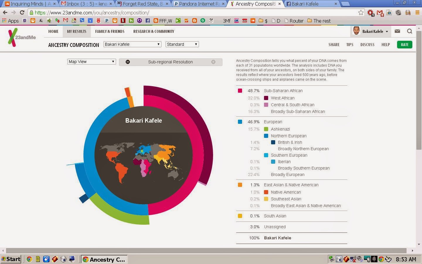The image size is (422, 264).
Task: Switch to the Inquiring Minds tab
Action: [x=30, y=4]
